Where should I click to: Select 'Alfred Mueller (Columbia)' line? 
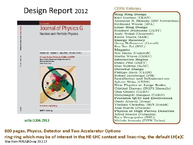[x=135, y=114]
